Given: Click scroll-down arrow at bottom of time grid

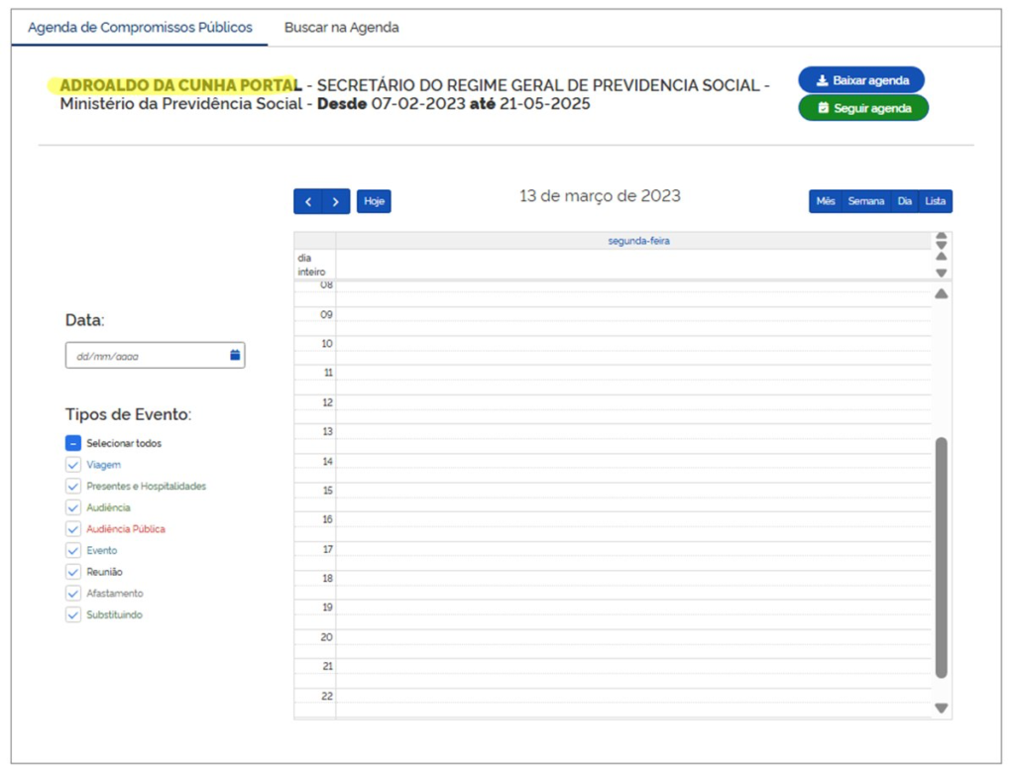Looking at the screenshot, I should (x=941, y=708).
